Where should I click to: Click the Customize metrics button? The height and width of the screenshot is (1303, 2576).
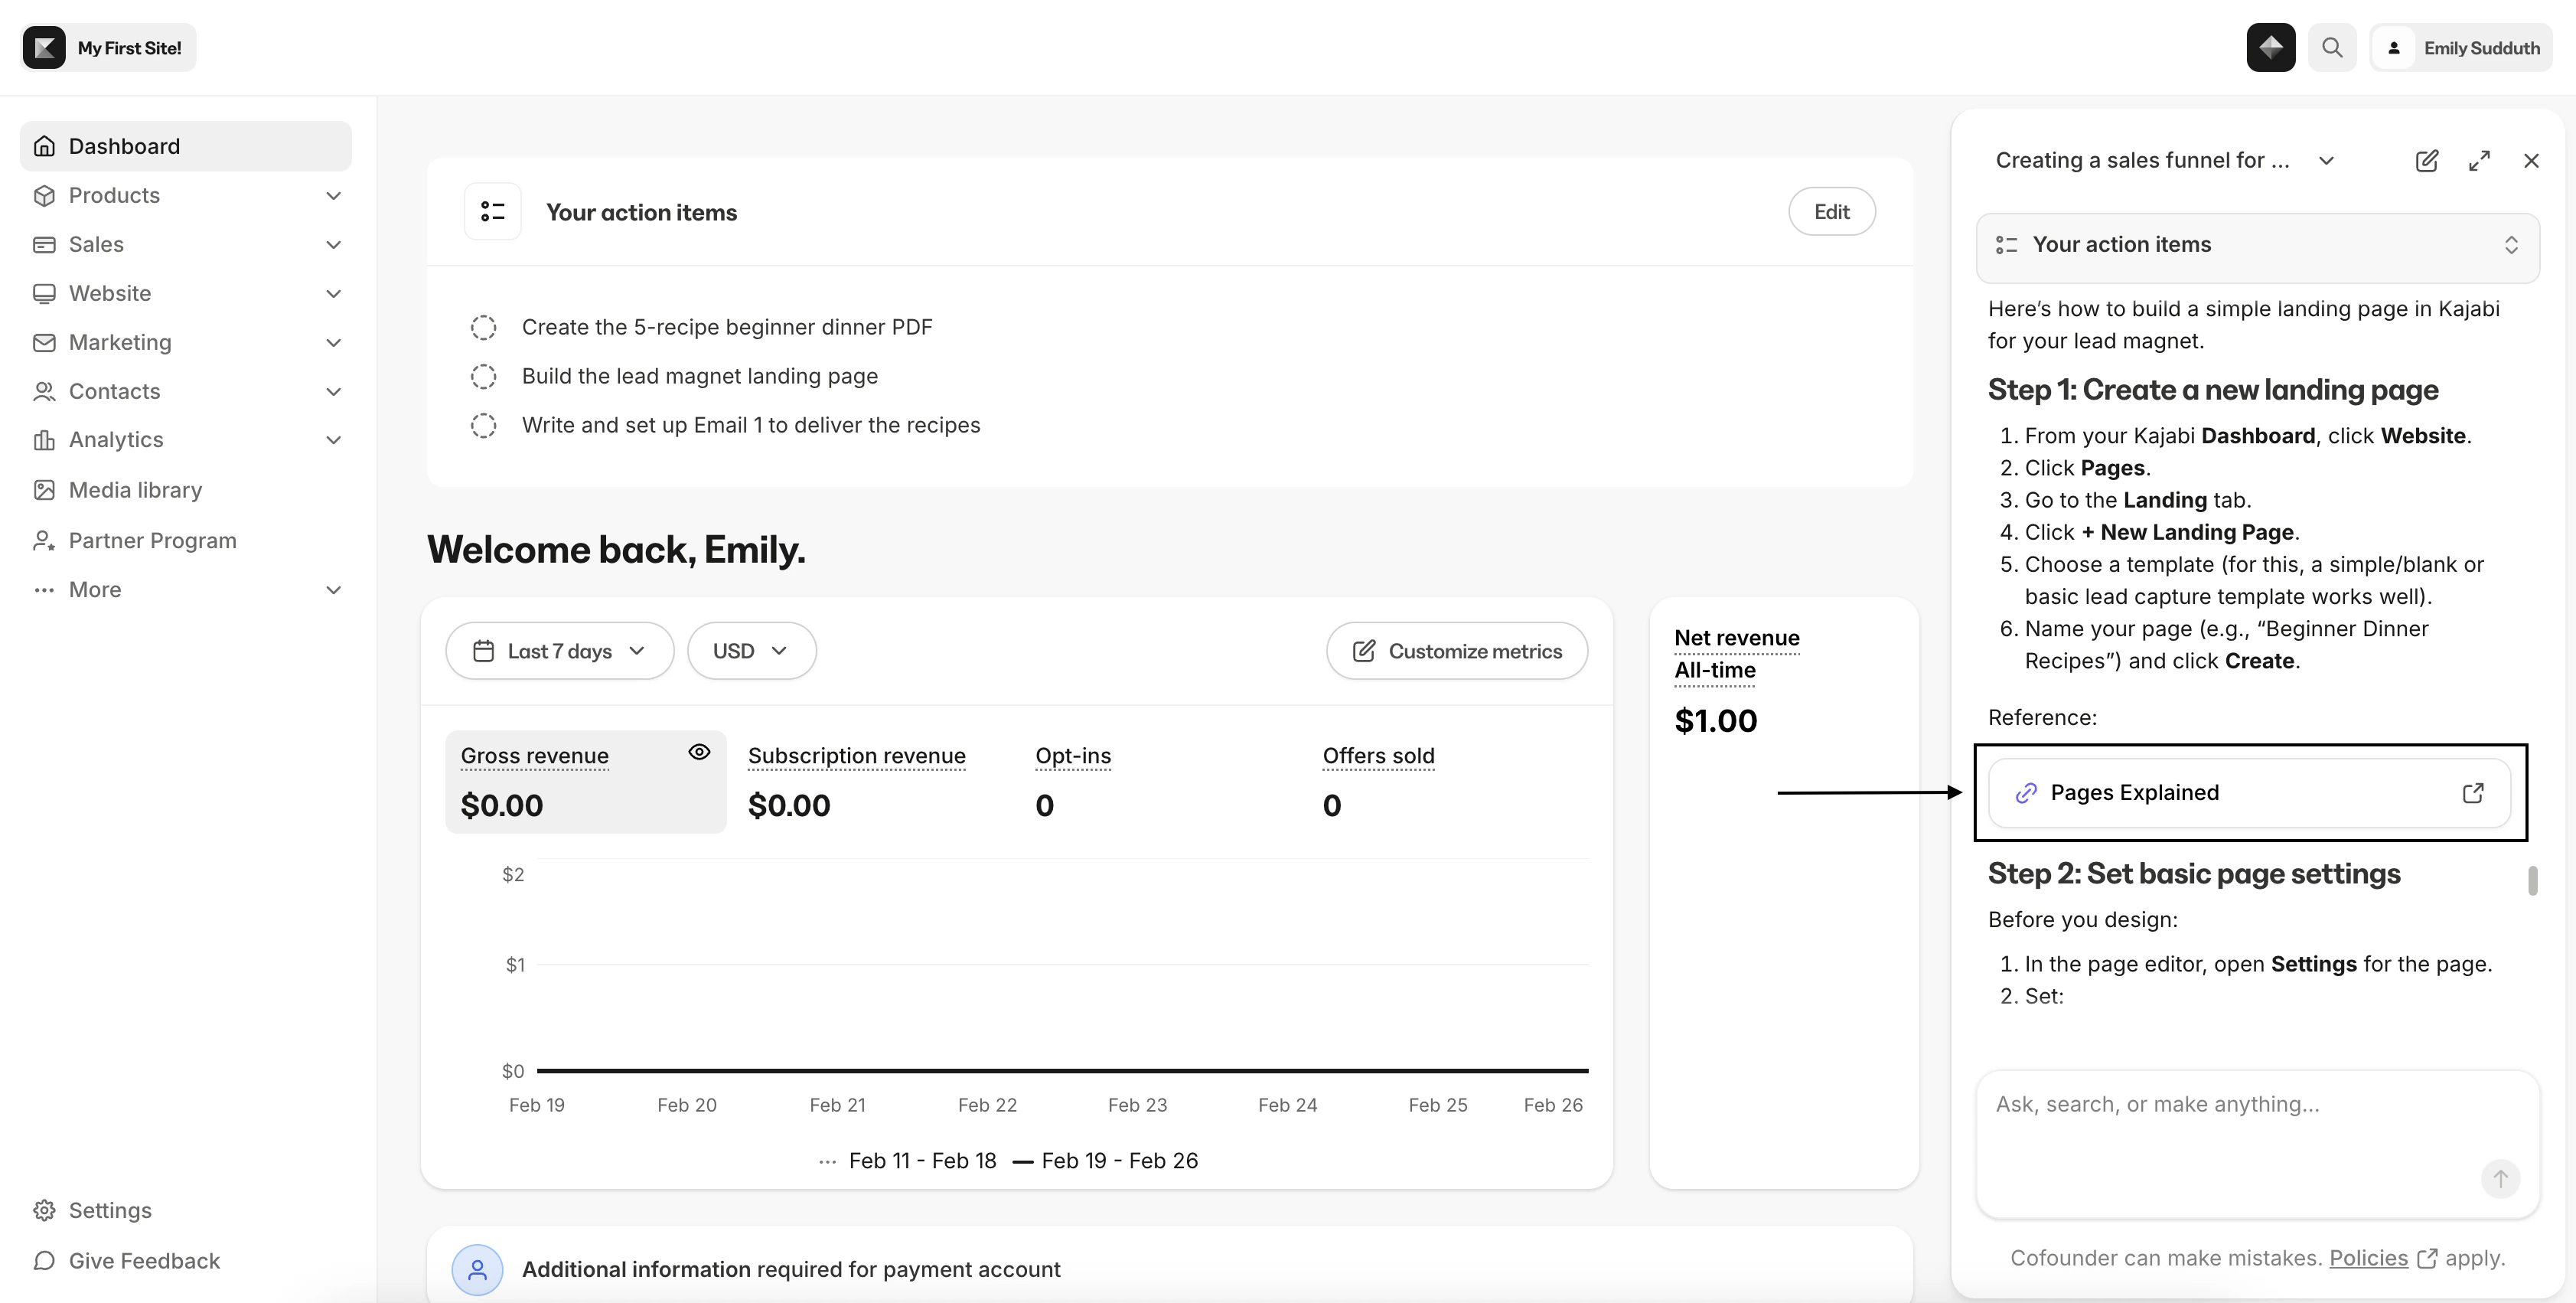[x=1456, y=650]
